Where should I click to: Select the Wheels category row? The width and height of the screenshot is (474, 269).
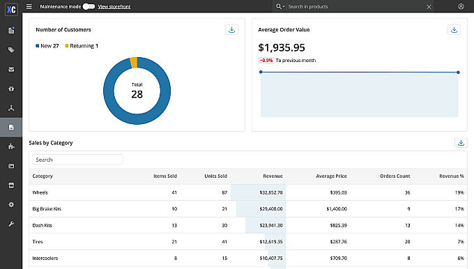[x=248, y=192]
